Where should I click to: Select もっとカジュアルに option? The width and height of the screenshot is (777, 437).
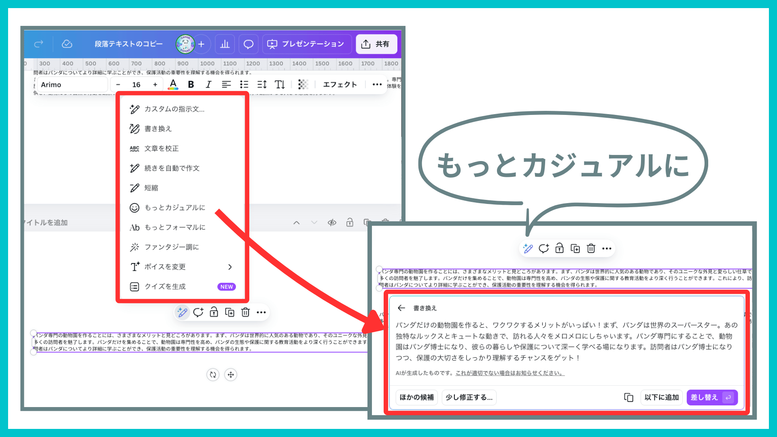(x=182, y=208)
